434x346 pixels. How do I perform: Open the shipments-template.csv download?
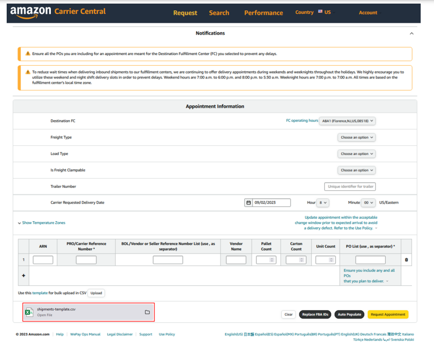(x=88, y=312)
